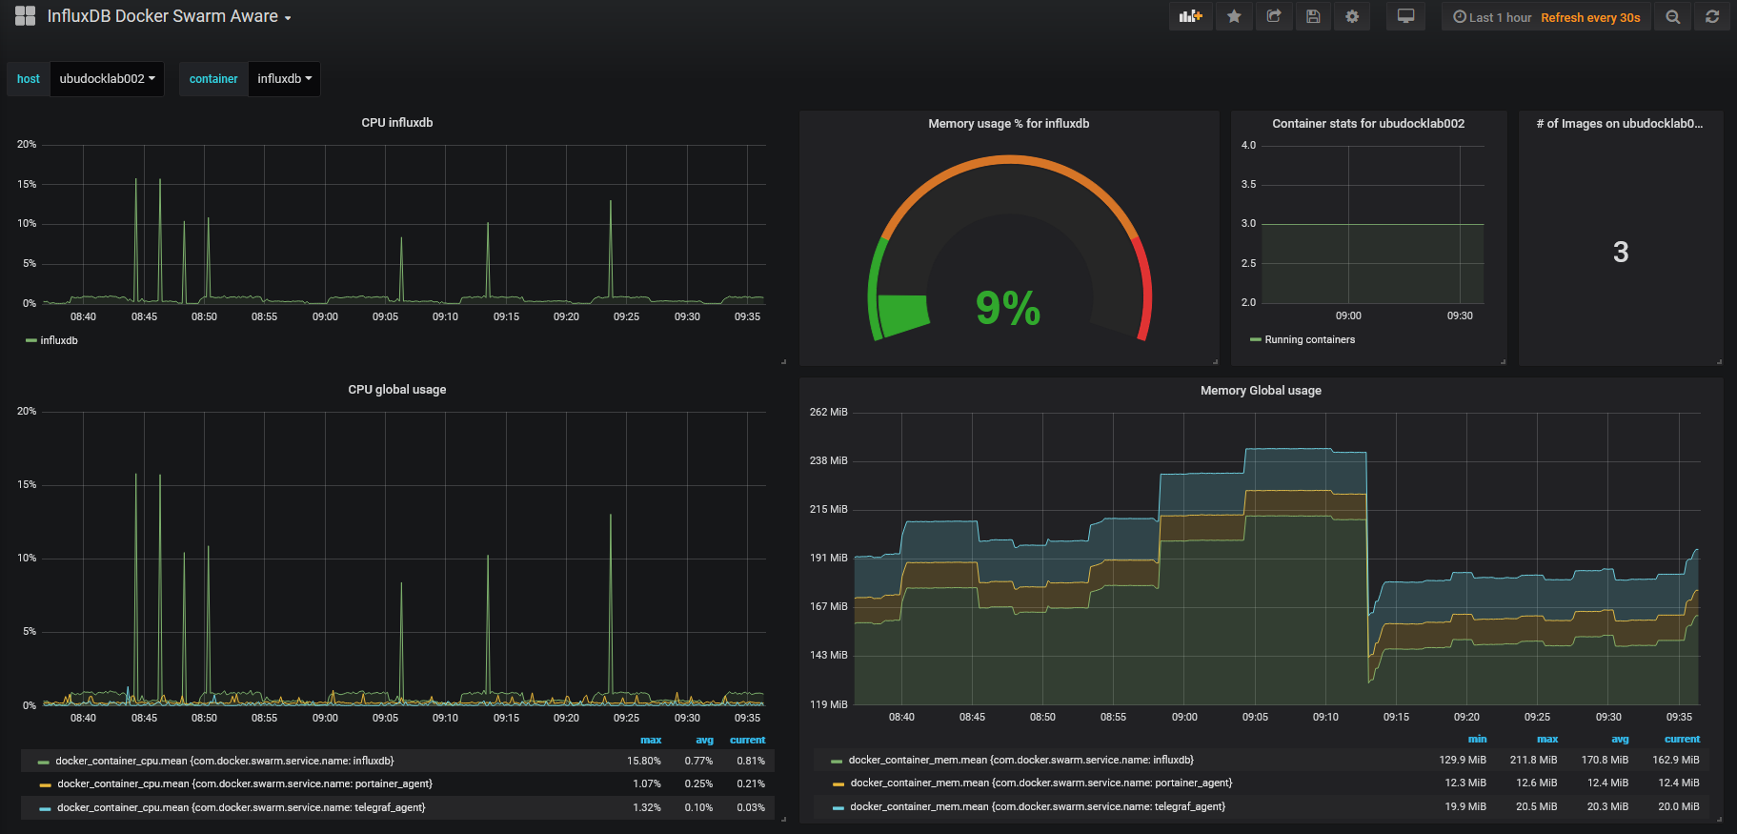Sort CPU legend by max column
This screenshot has width=1737, height=834.
[651, 740]
